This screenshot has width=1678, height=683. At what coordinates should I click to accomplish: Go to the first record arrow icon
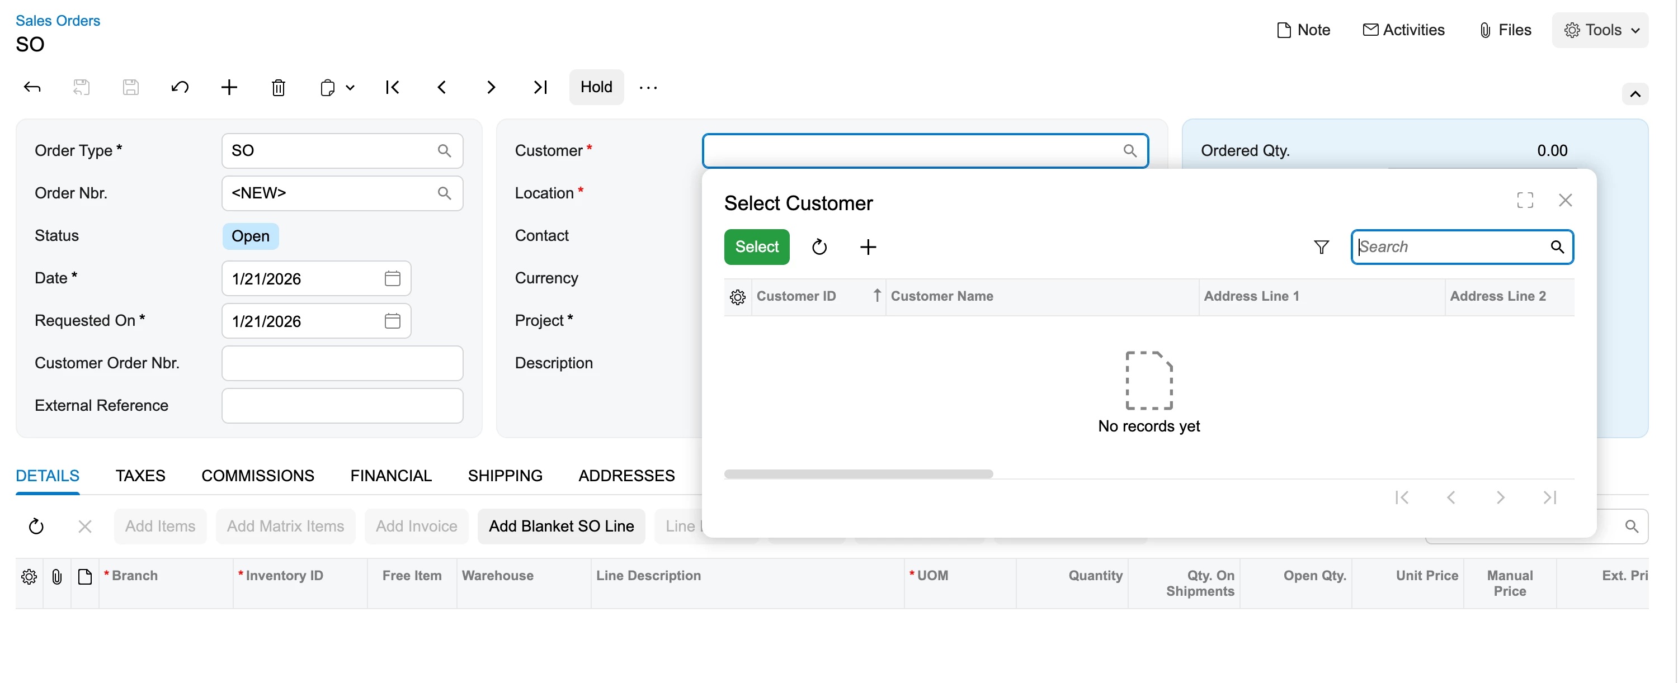[x=392, y=87]
